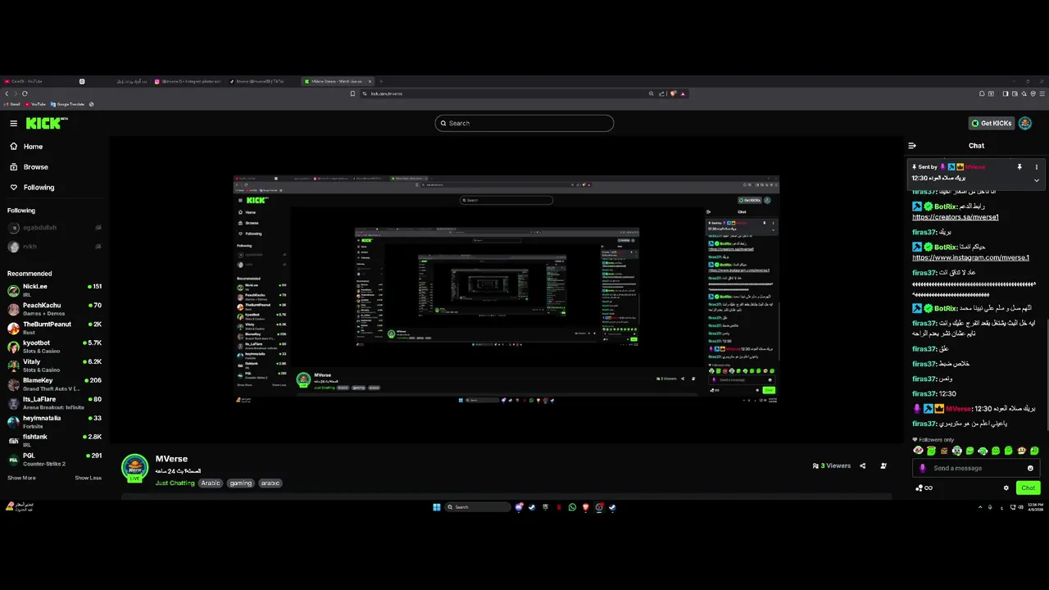Open recommended channel Vitaly

click(x=54, y=365)
